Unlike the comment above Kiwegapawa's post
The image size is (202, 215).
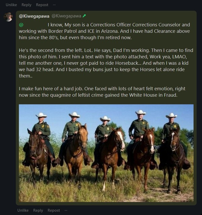(x=11, y=5)
